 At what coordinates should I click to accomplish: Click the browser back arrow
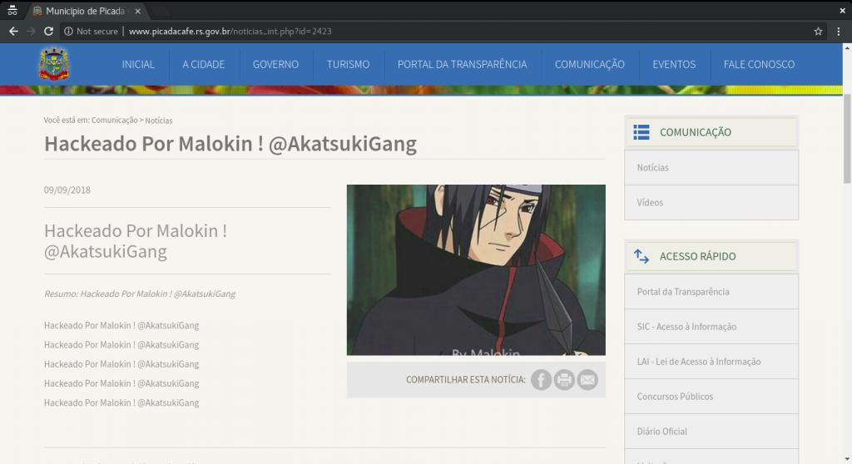pyautogui.click(x=13, y=32)
